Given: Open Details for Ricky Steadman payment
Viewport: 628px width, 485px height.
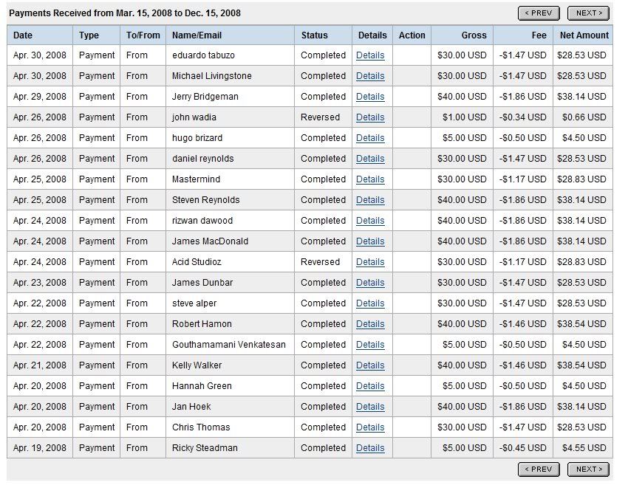Looking at the screenshot, I should pyautogui.click(x=370, y=448).
